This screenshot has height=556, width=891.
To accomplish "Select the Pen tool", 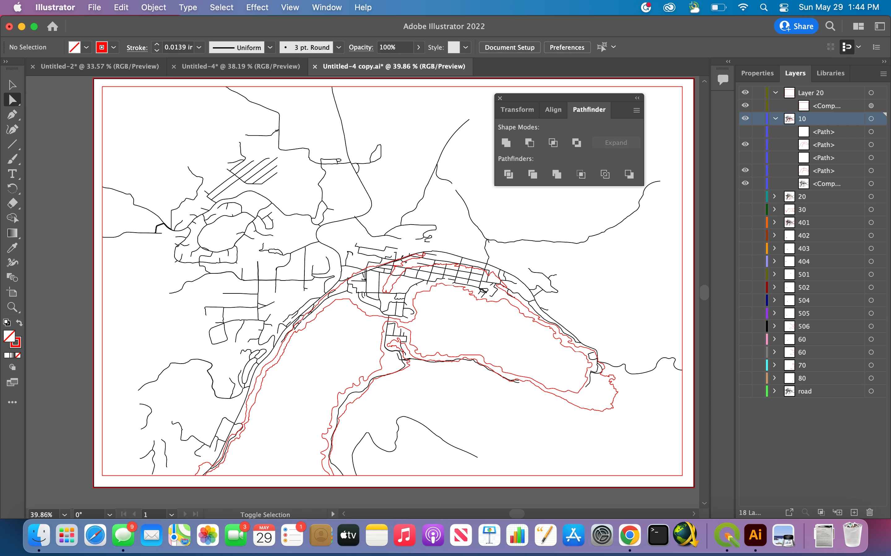I will coord(12,115).
